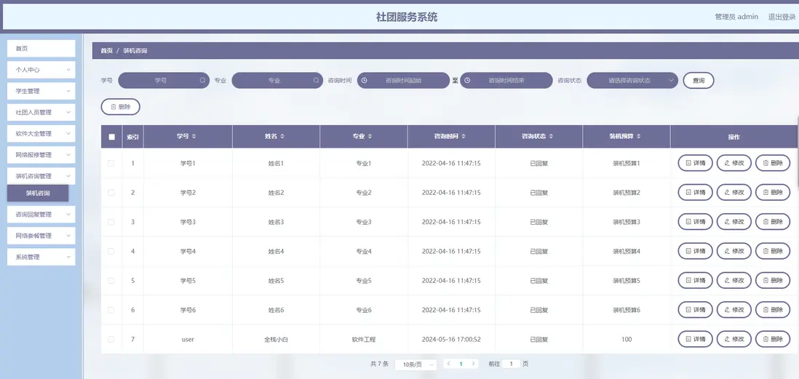Expand 系统管理 sidebar menu
799x379 pixels.
coord(41,258)
